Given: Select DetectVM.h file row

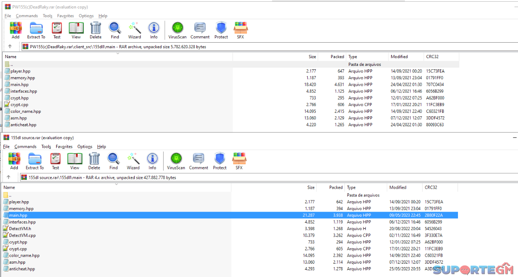Looking at the screenshot, I should tap(230, 228).
